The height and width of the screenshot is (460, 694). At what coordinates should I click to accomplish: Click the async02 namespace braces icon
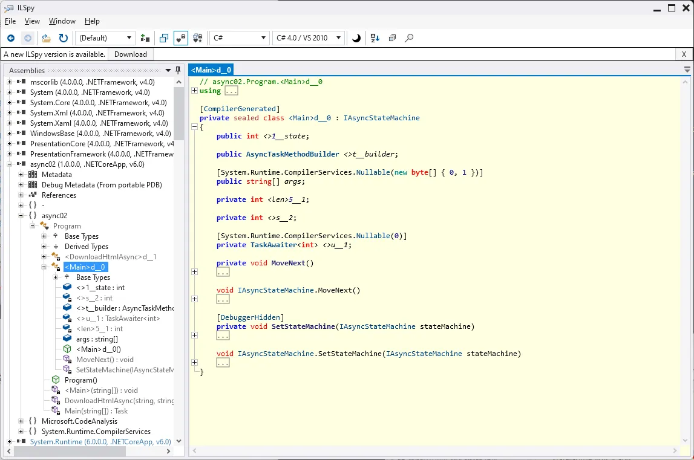33,215
